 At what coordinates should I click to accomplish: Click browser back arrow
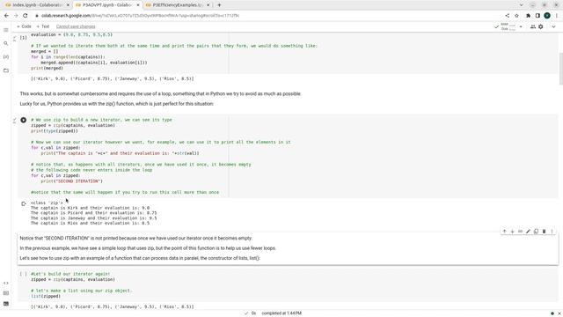tap(6, 16)
